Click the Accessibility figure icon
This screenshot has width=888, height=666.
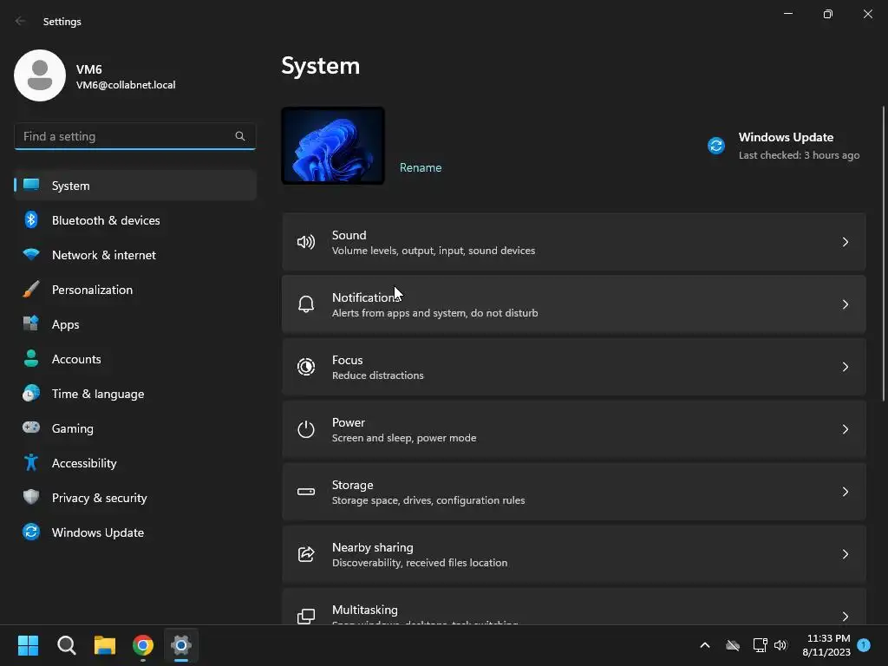point(31,463)
